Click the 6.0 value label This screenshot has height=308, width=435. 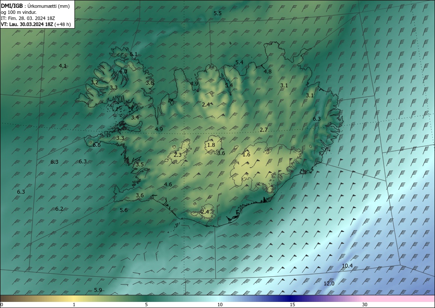coord(123,71)
